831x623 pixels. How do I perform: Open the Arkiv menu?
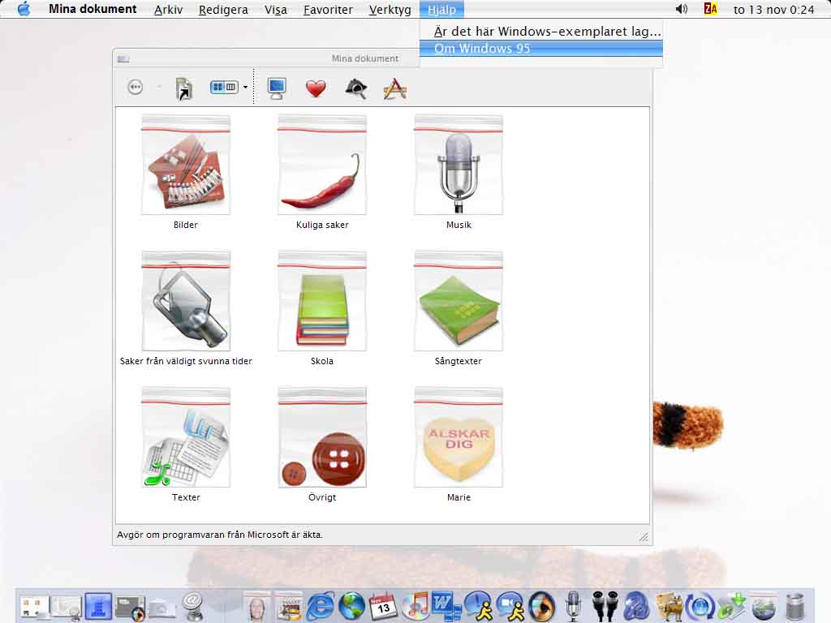point(169,10)
